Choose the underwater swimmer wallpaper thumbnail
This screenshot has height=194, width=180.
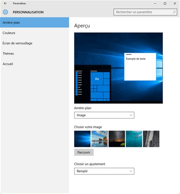[x=134, y=139]
